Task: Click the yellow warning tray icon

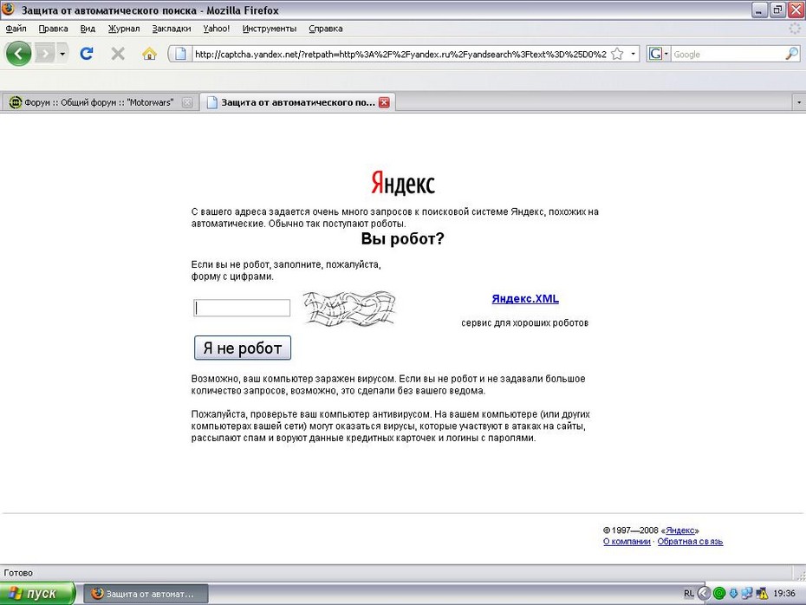Action: 762,594
